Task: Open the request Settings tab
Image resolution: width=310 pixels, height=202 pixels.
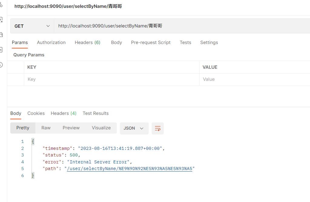Action: (209, 43)
